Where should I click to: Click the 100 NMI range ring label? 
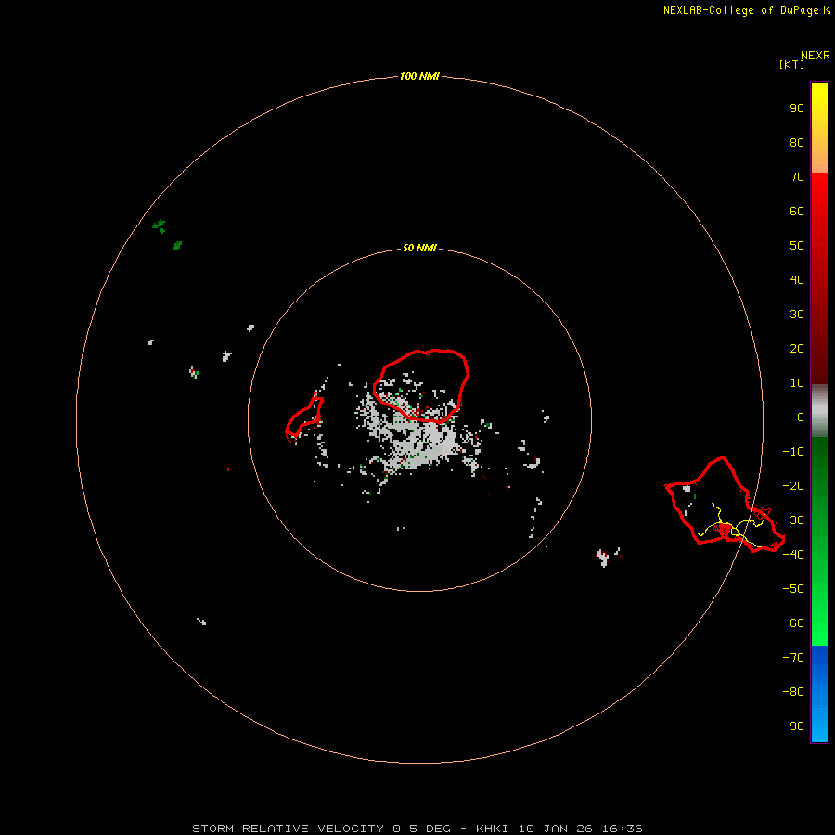pyautogui.click(x=419, y=76)
